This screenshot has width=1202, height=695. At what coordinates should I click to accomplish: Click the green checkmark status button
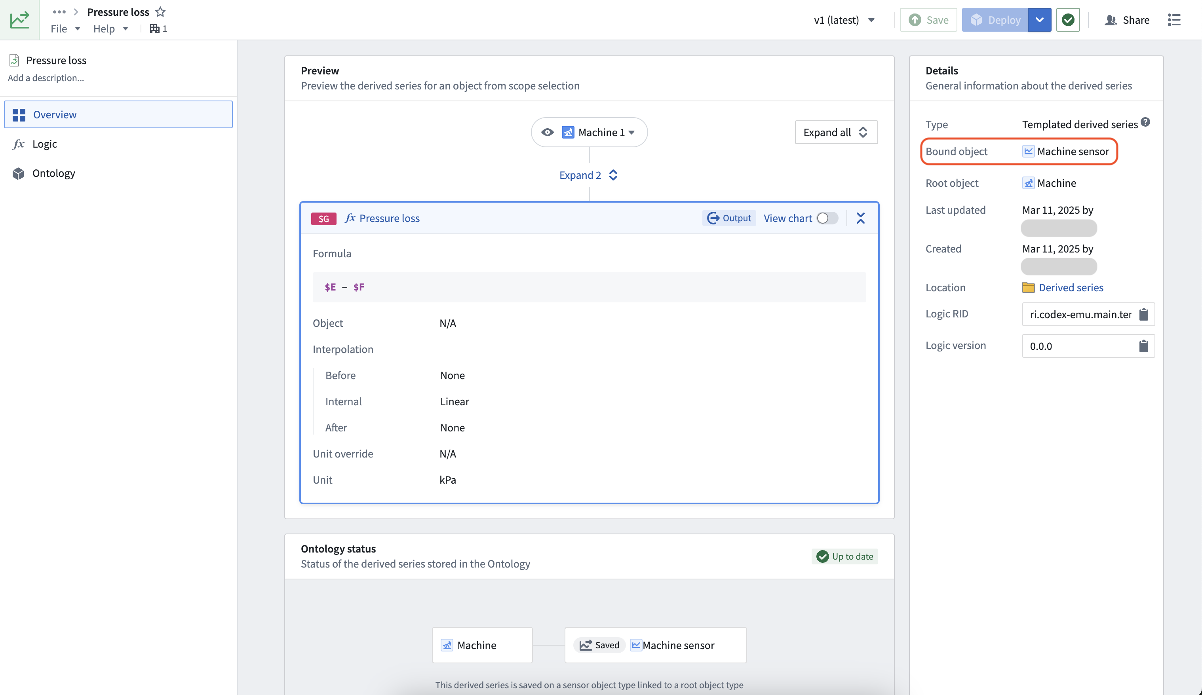click(1068, 20)
